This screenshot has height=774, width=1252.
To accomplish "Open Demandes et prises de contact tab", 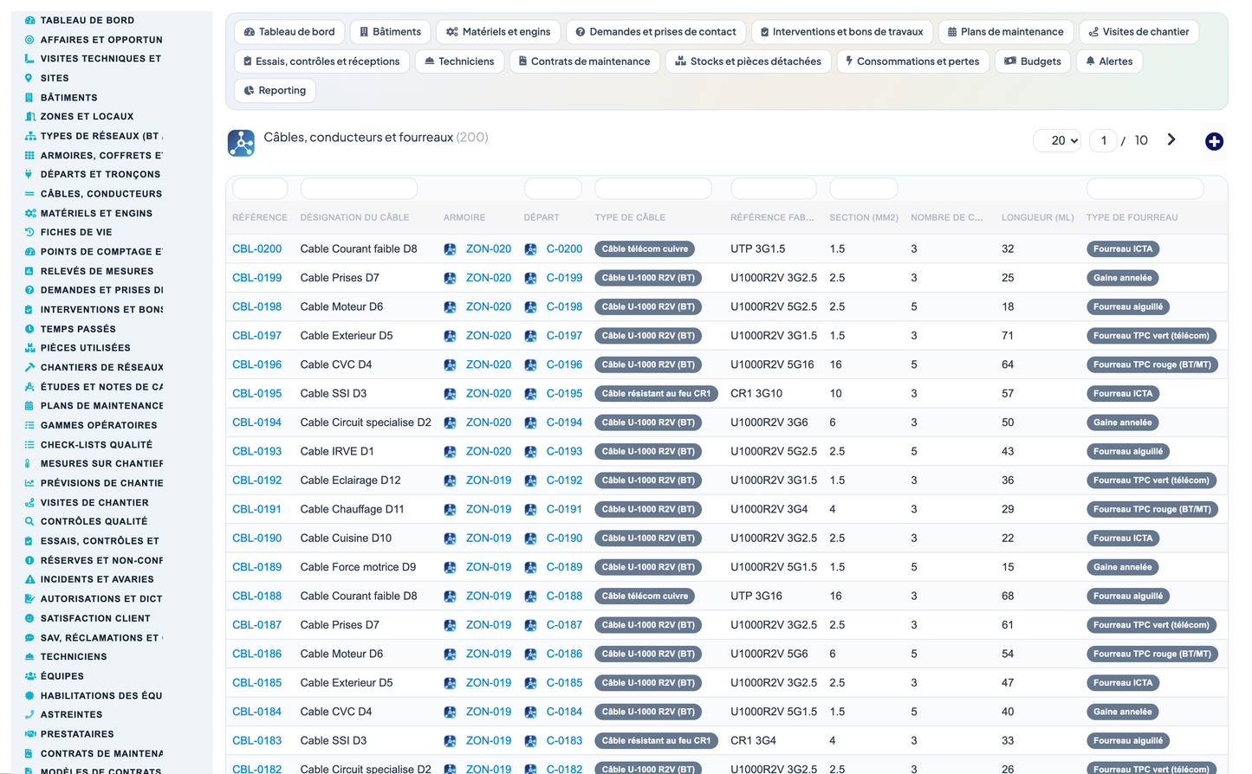I will (656, 32).
